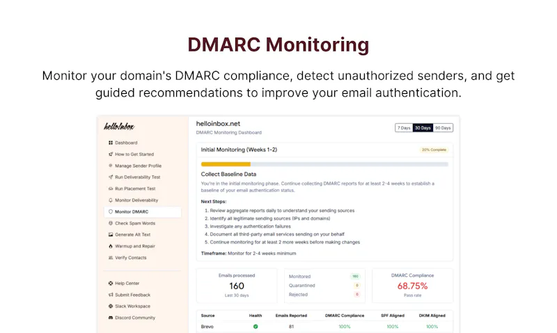Switch range to 90 Days
557x333 pixels.
443,128
